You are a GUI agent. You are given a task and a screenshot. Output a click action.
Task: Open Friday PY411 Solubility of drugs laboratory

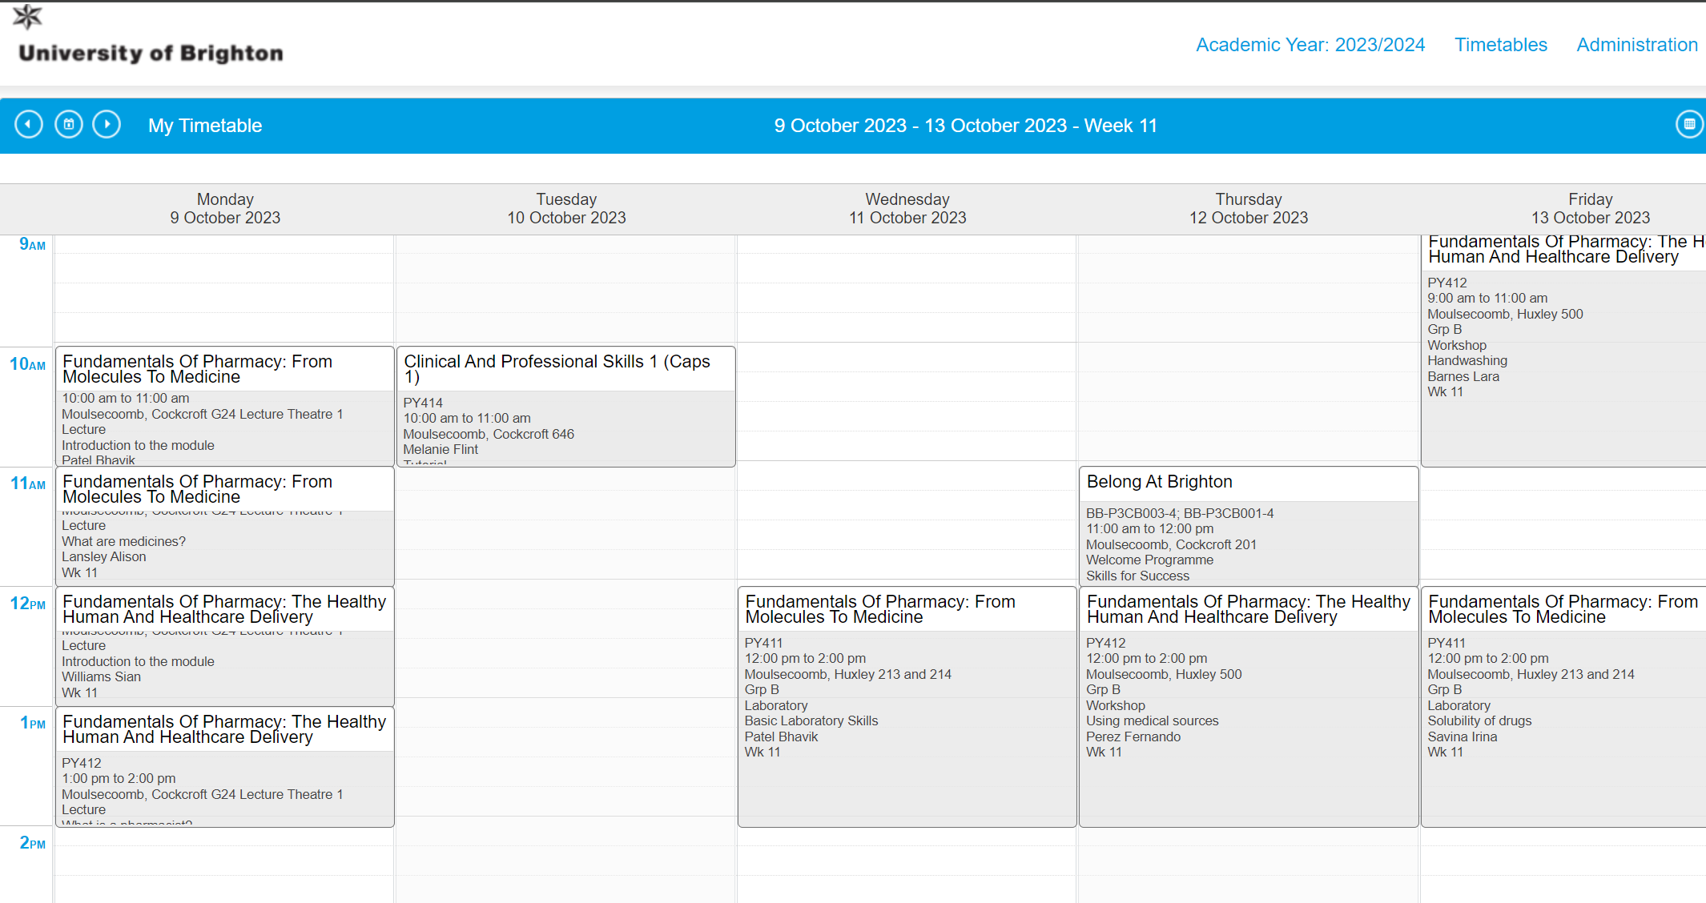[1563, 707]
